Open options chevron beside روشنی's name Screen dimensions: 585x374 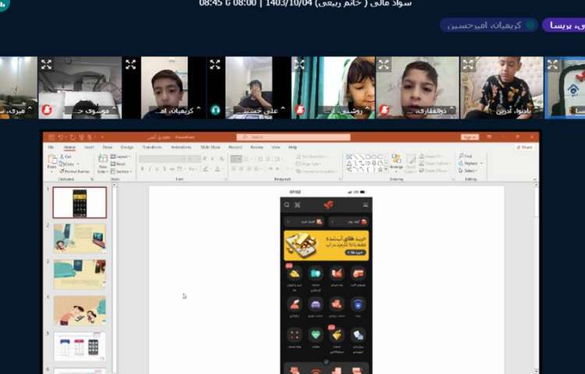[367, 109]
